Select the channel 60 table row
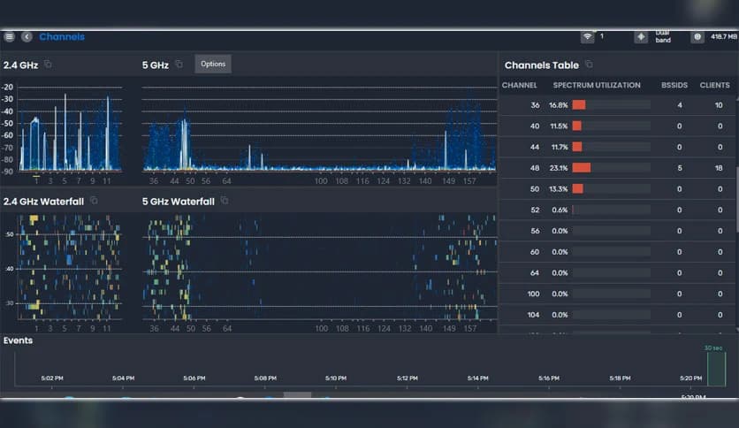739x428 pixels. (x=617, y=252)
